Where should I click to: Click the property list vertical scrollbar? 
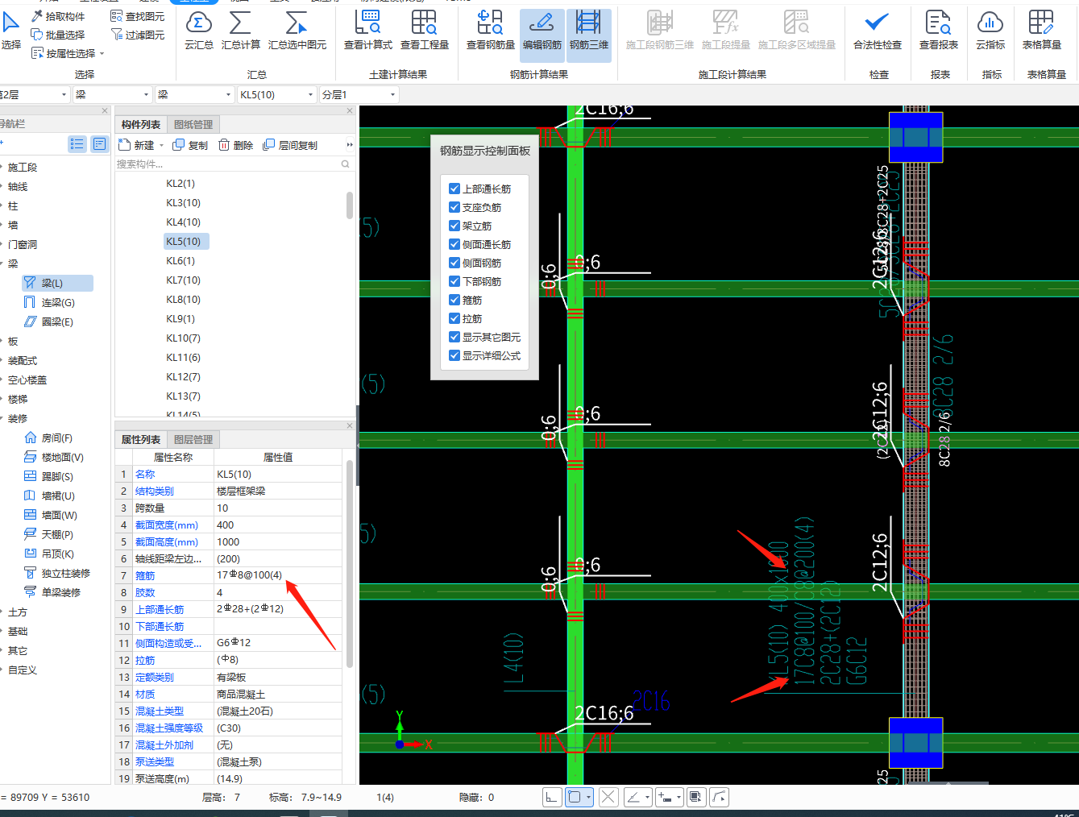[350, 564]
